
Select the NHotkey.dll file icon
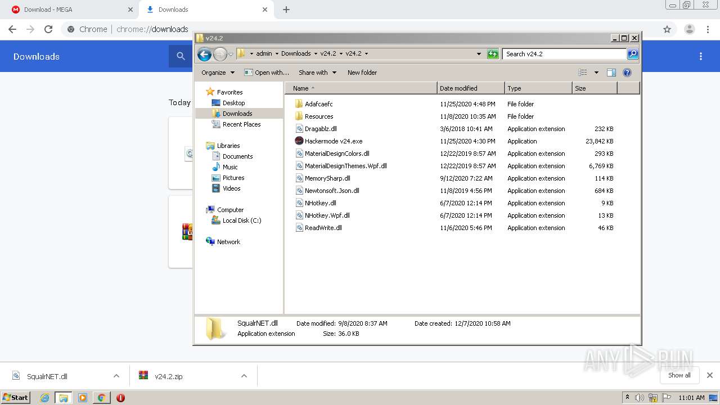coord(299,203)
